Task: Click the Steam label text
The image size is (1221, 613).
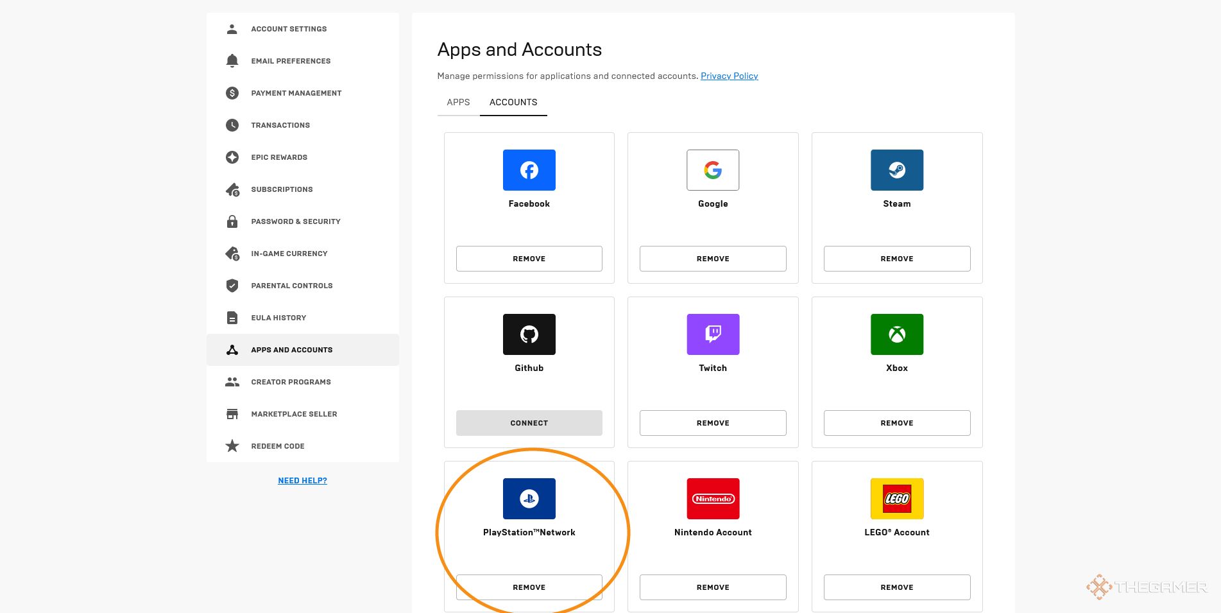Action: (x=897, y=203)
